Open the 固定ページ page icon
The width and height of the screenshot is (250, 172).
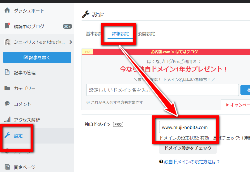point(7,167)
